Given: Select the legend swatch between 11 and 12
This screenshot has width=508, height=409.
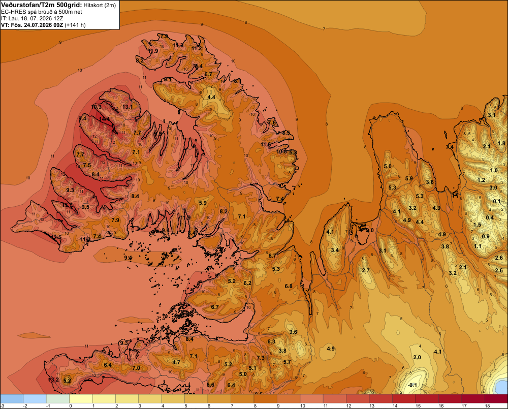Looking at the screenshot, I should pyautogui.click(x=335, y=399).
